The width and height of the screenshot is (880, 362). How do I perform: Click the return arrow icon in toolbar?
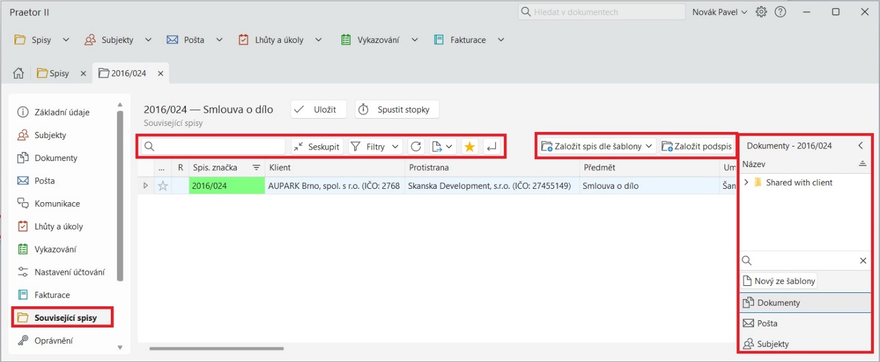(492, 146)
